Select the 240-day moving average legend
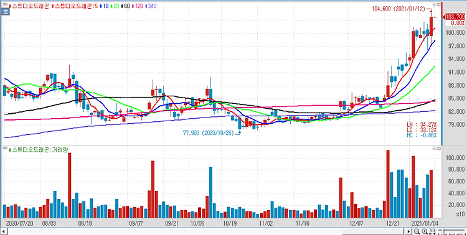The image size is (467, 235). point(151,6)
